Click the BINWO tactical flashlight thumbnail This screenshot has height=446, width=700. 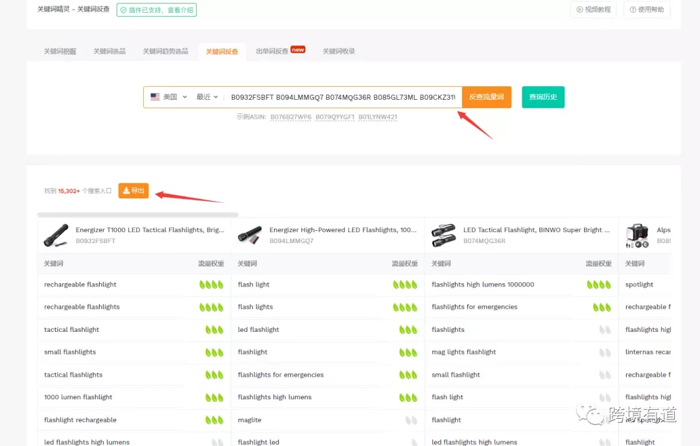pyautogui.click(x=443, y=235)
